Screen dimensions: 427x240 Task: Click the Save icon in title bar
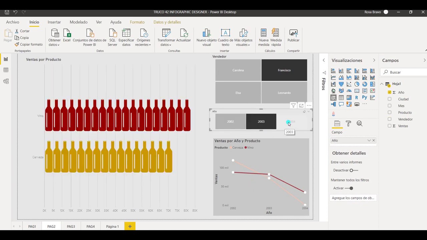(x=7, y=12)
